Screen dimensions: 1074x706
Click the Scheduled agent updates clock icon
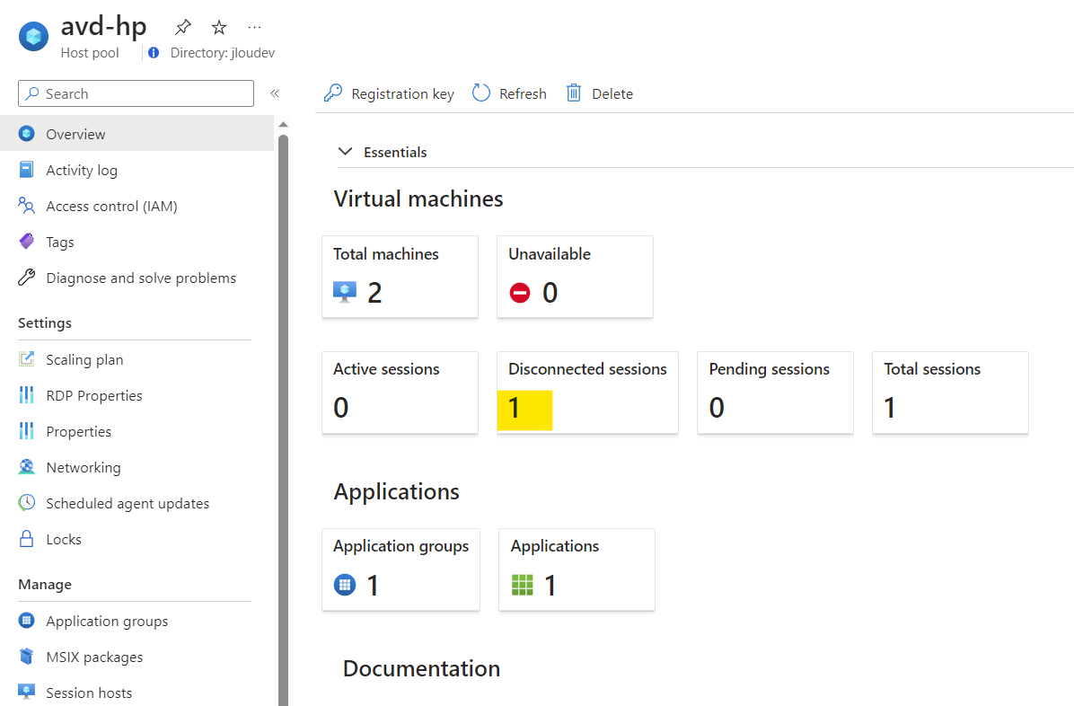click(x=27, y=502)
